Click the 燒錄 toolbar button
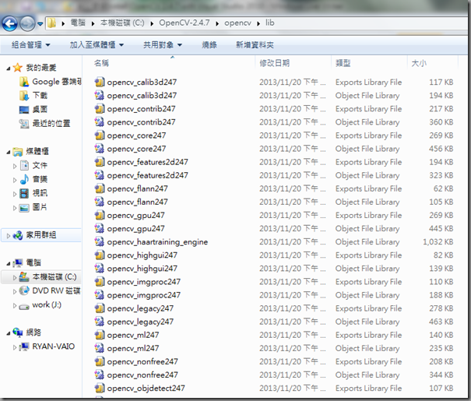Viewport: 471px width, 401px height. [209, 45]
